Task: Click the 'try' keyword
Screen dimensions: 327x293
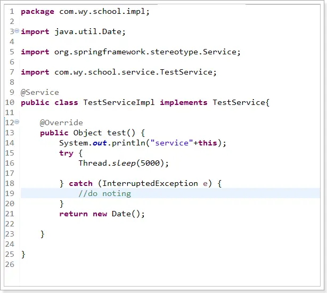Action: point(67,153)
